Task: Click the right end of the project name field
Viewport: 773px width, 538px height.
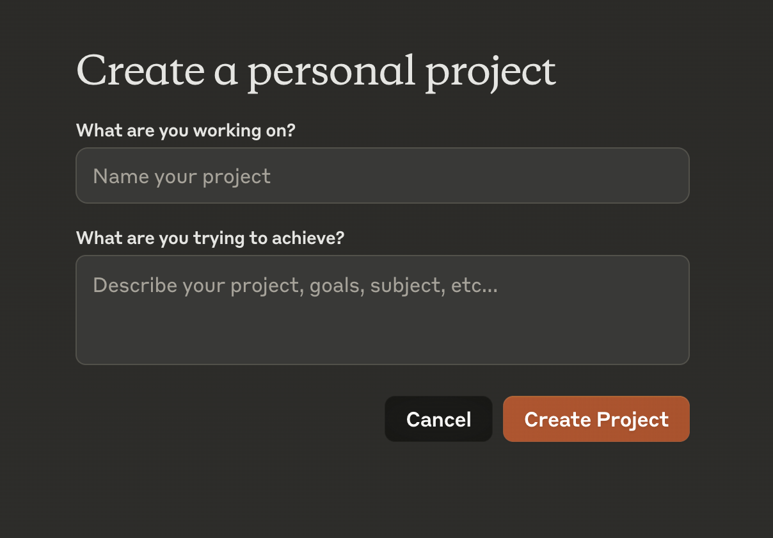Action: [665, 175]
